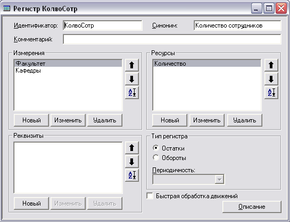Move selected dimension up in Измерения
The image size is (290, 222).
coord(131,65)
